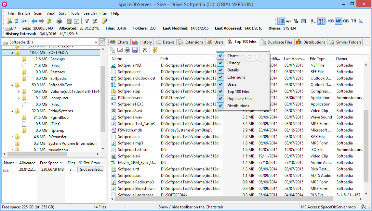Click the grid table icon in toolbar
This screenshot has height=211, width=372.
tap(303, 21)
